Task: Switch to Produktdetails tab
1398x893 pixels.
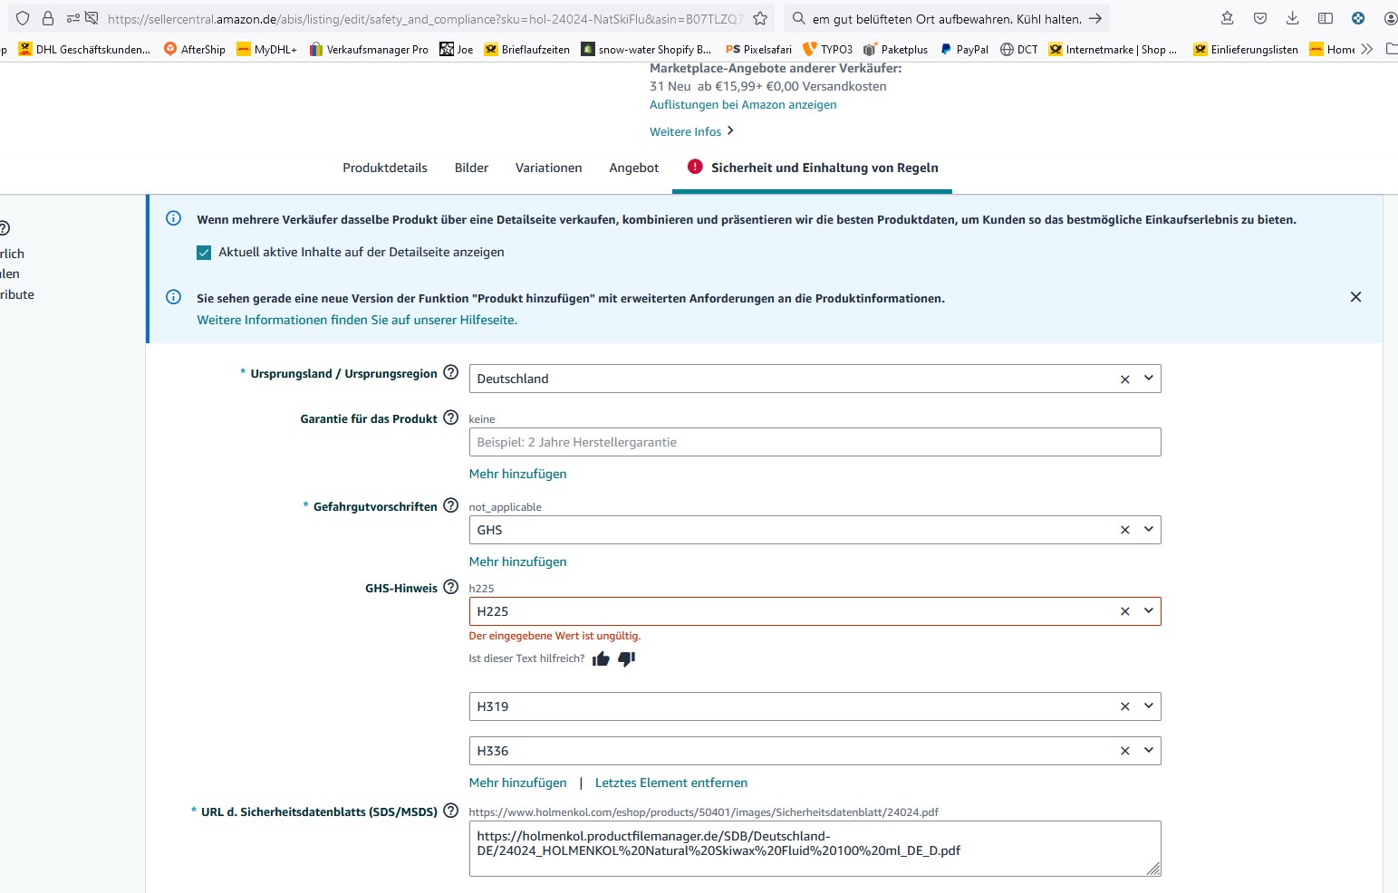Action: [x=385, y=168]
